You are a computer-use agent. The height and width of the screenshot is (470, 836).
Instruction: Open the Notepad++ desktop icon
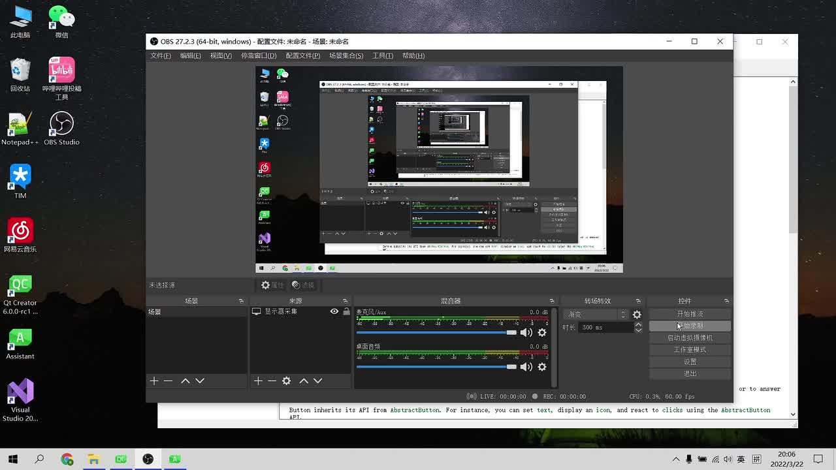(x=20, y=129)
